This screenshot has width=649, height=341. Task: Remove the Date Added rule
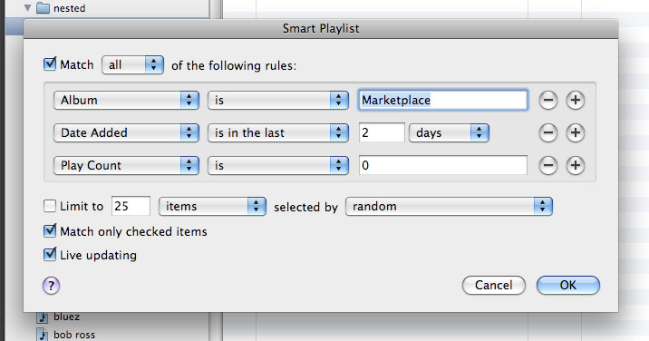click(548, 132)
